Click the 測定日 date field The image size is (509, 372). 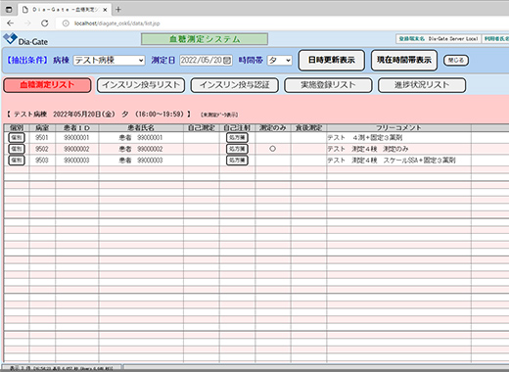pos(206,61)
